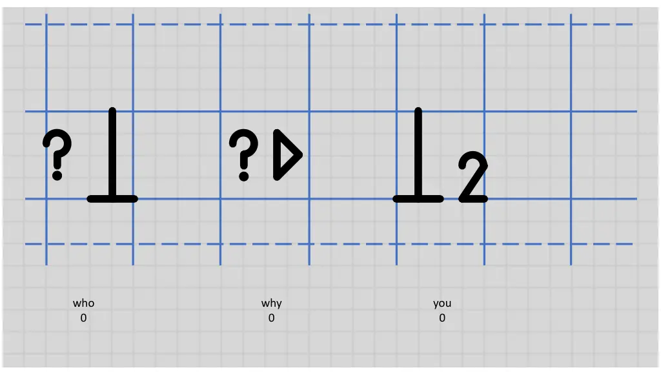Click the vertical stem of the "who" person symbol
This screenshot has height=372, width=661.
(112, 151)
